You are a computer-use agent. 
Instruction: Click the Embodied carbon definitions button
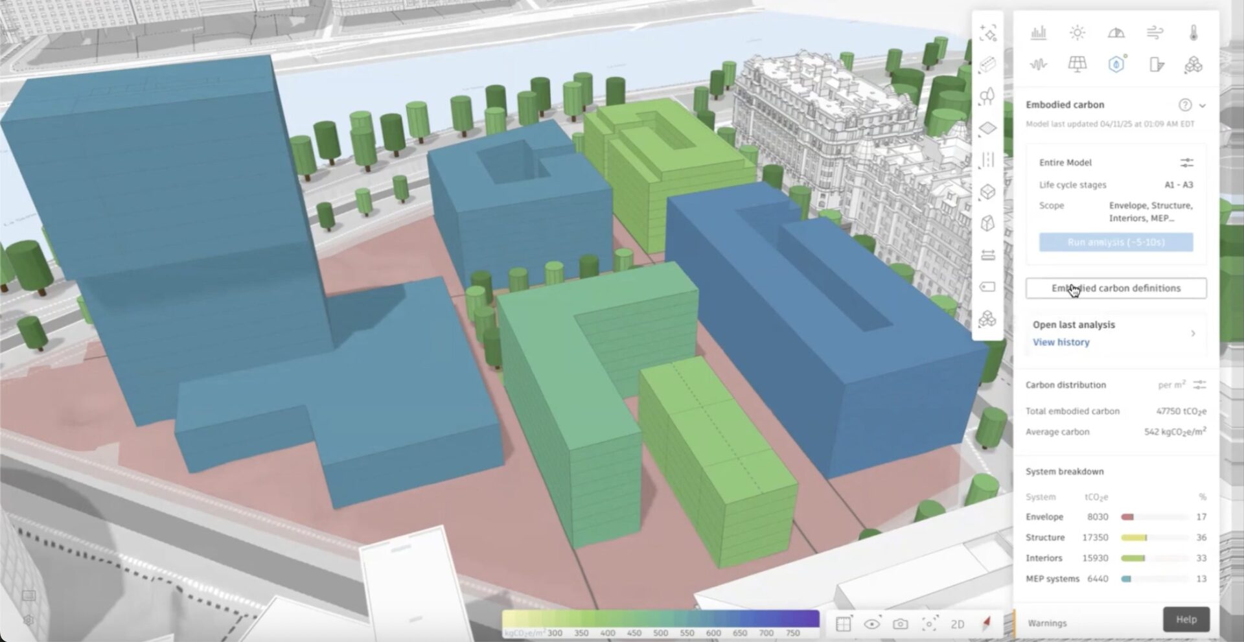pyautogui.click(x=1116, y=288)
